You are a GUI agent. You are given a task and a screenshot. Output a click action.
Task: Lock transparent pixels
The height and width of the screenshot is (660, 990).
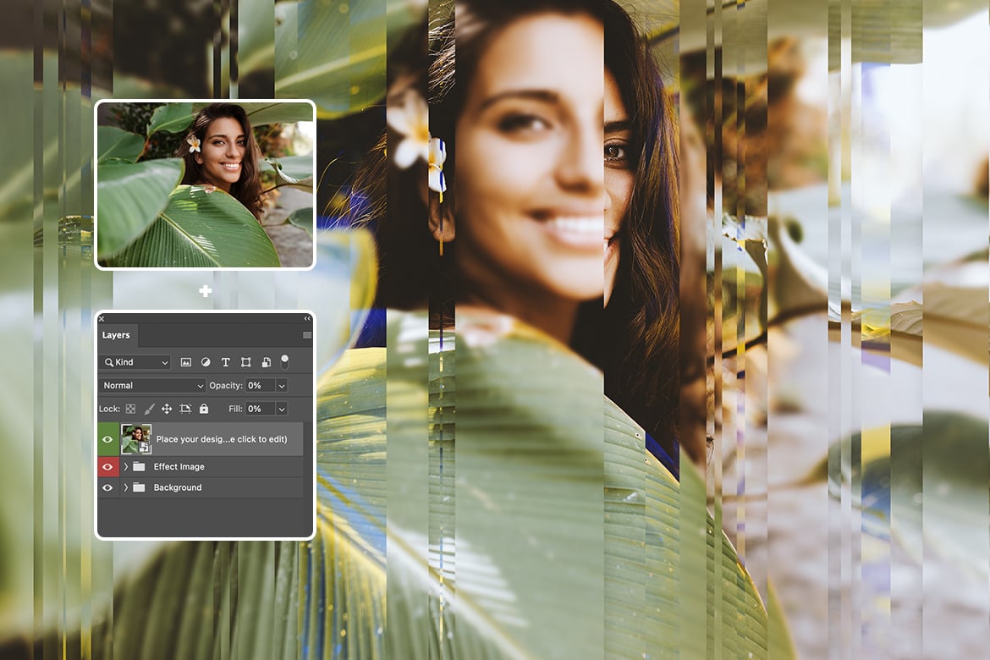(130, 409)
